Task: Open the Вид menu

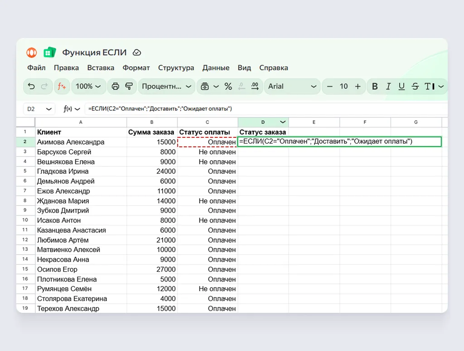Action: (244, 68)
